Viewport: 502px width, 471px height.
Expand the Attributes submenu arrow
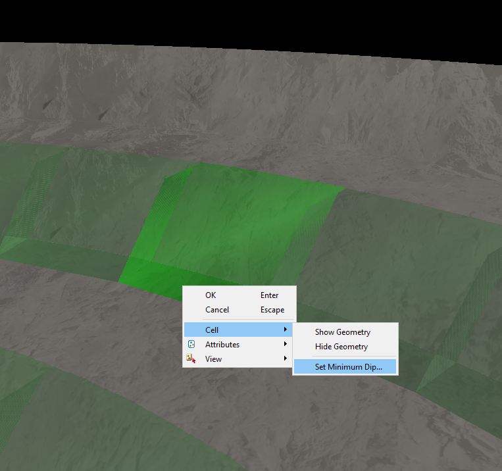(x=286, y=344)
